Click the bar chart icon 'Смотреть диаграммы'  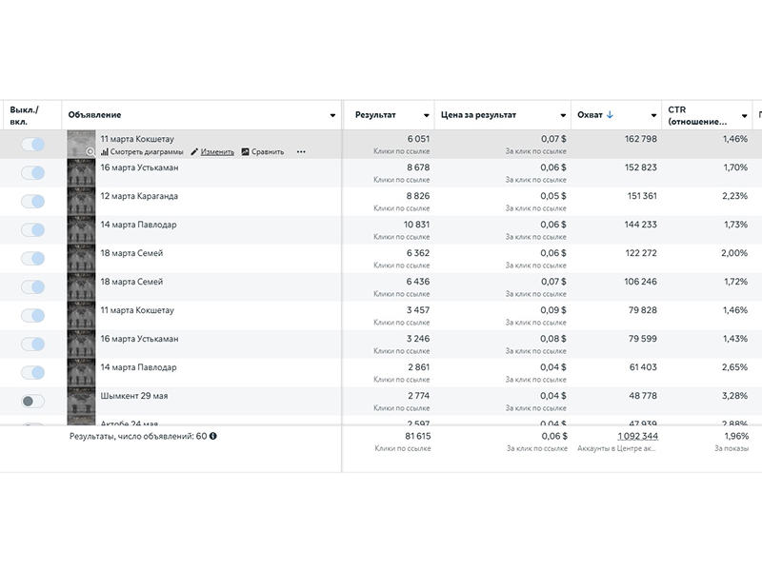[105, 151]
